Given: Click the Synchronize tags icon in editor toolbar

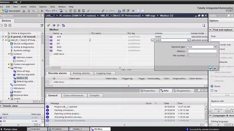Looking at the screenshot, I should click(63, 25).
